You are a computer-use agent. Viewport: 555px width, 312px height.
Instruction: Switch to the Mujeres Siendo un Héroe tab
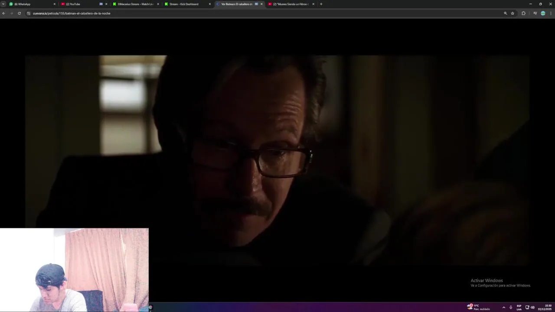[x=291, y=4]
